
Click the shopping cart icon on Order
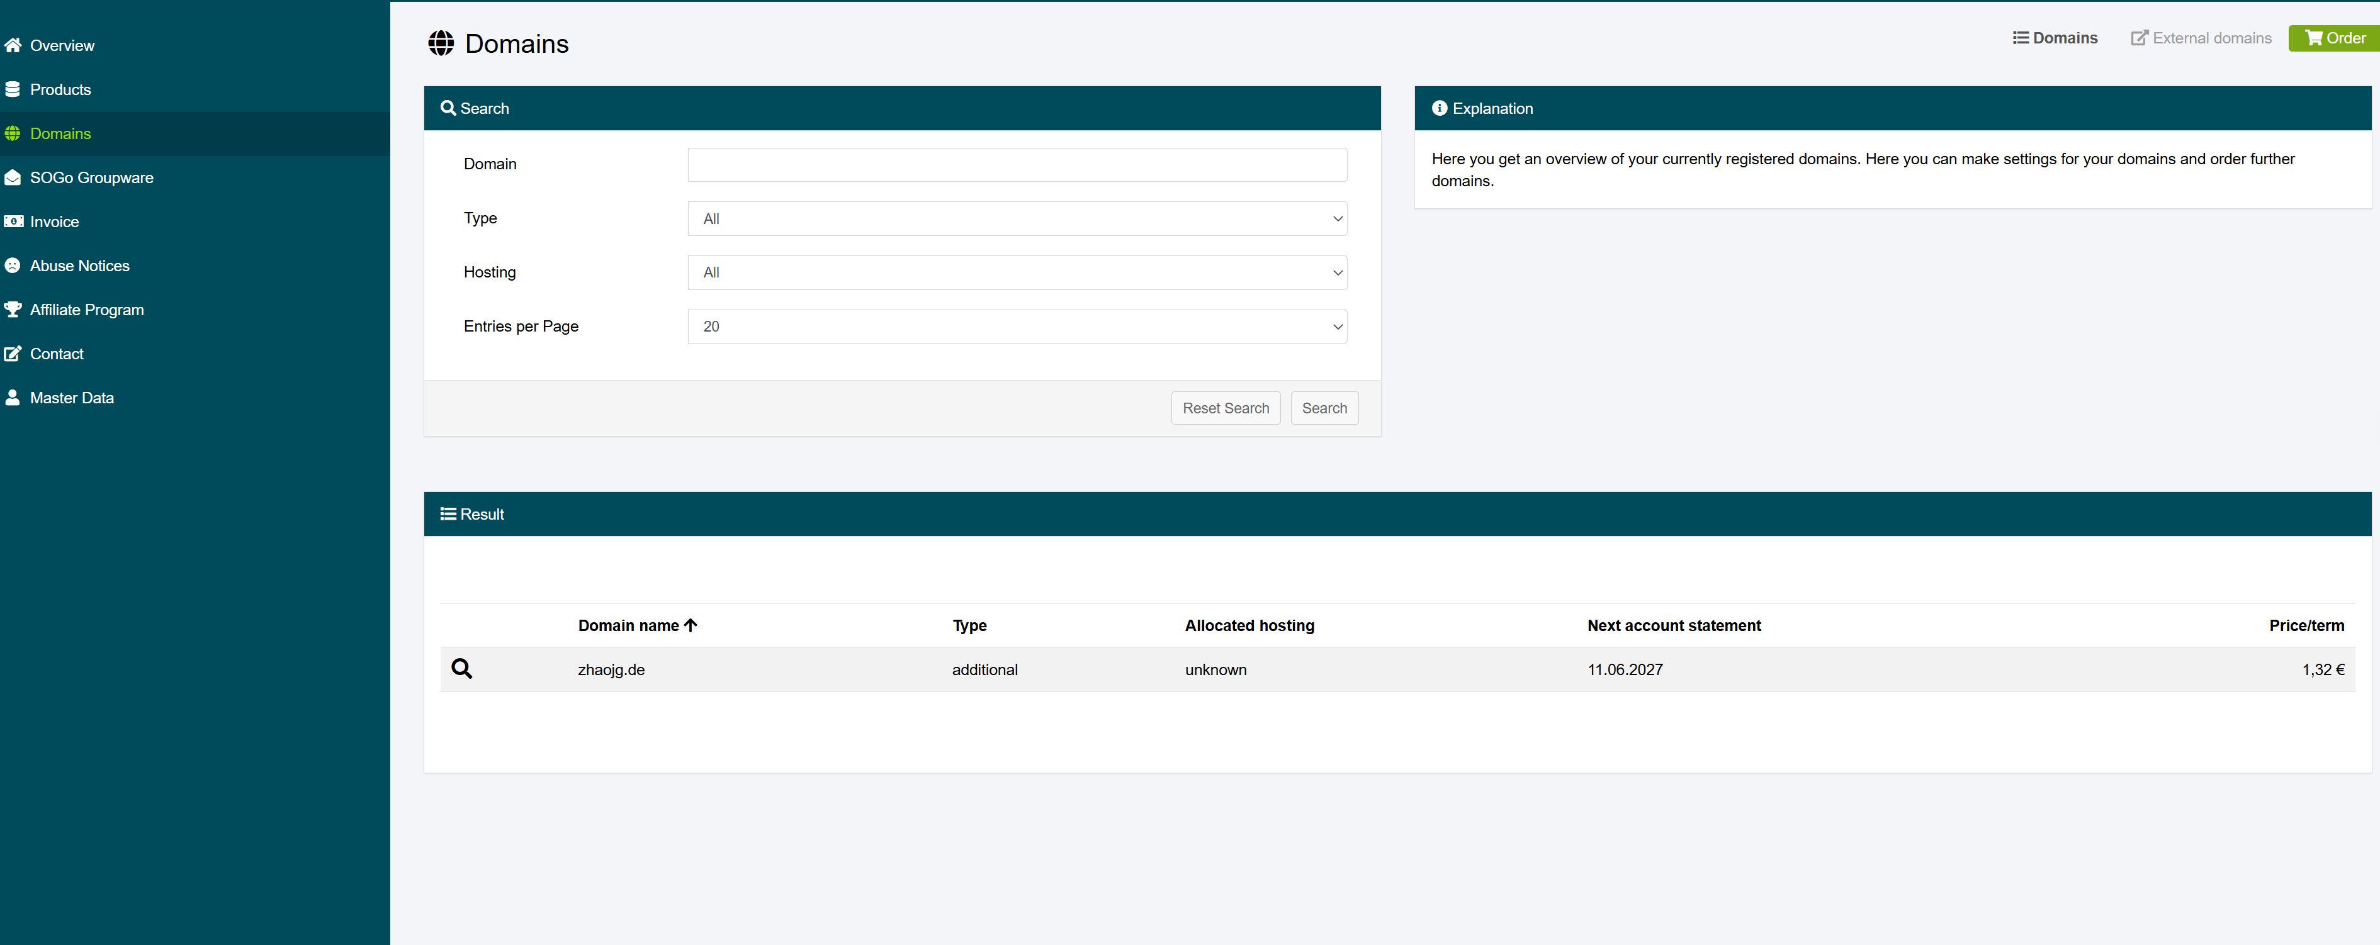pos(2313,38)
